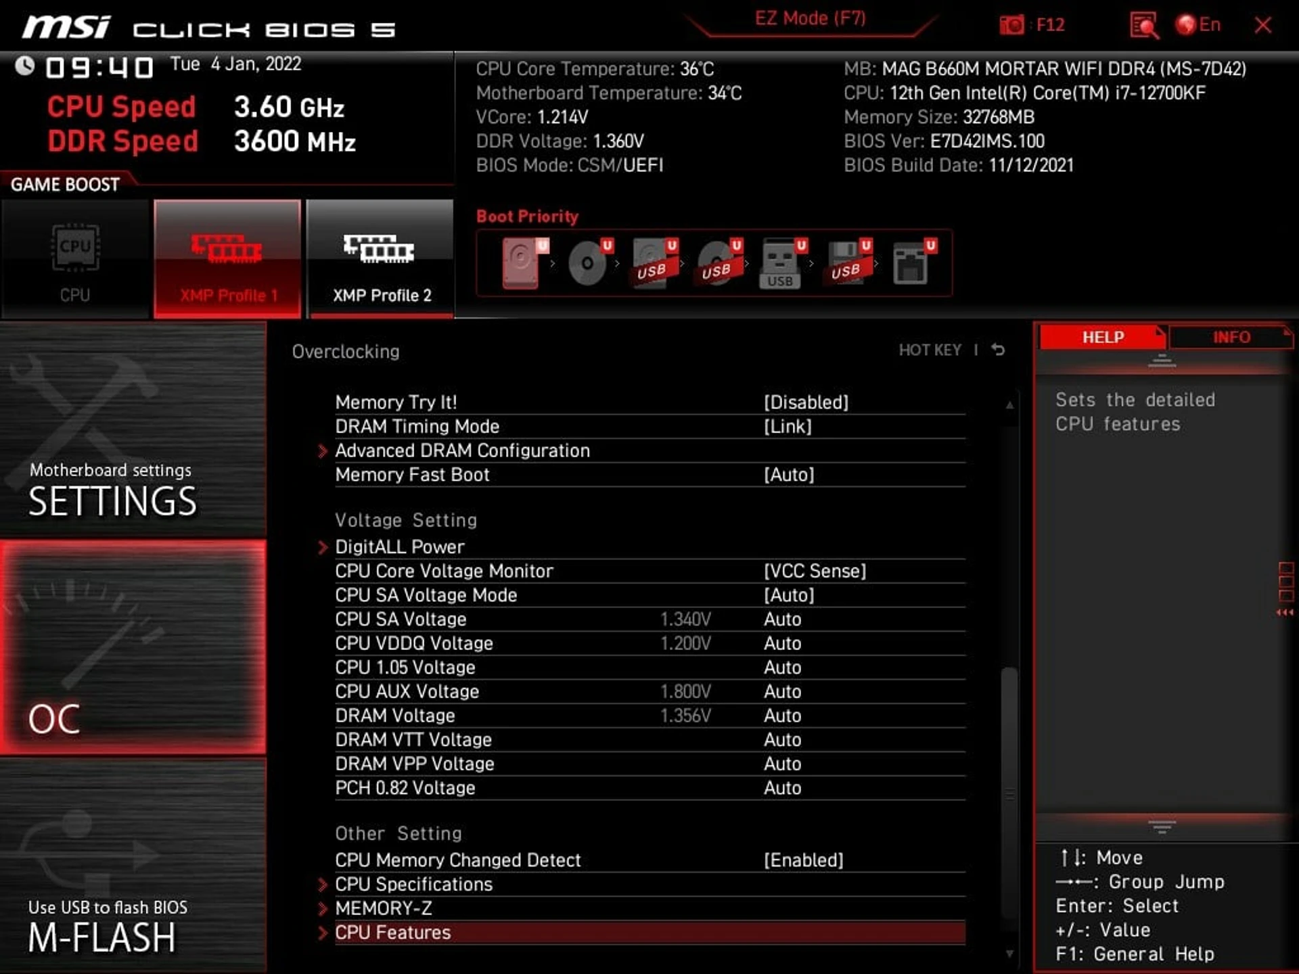This screenshot has height=974, width=1299.
Task: Open the BIOS search magnifier icon
Action: click(1144, 26)
